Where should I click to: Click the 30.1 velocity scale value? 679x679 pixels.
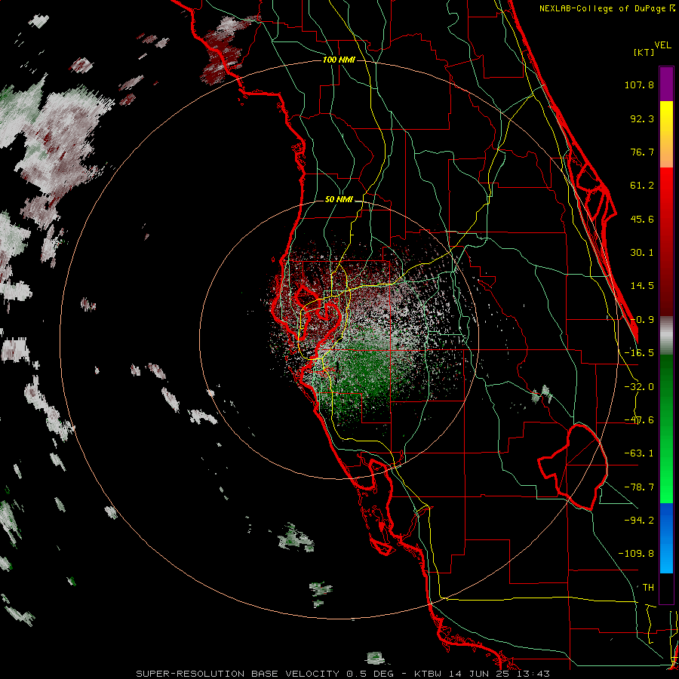pos(642,253)
